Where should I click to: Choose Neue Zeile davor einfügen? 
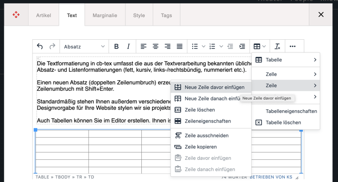coord(210,87)
